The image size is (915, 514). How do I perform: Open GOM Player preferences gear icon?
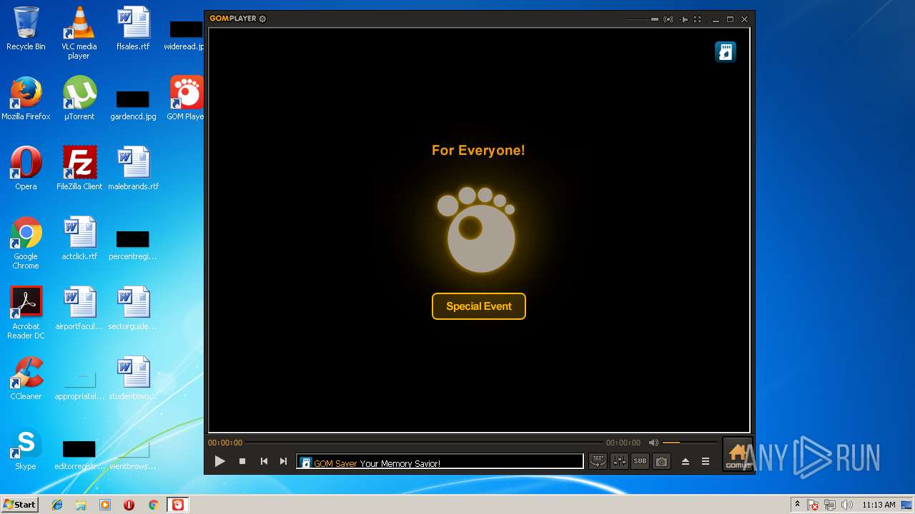click(x=262, y=19)
